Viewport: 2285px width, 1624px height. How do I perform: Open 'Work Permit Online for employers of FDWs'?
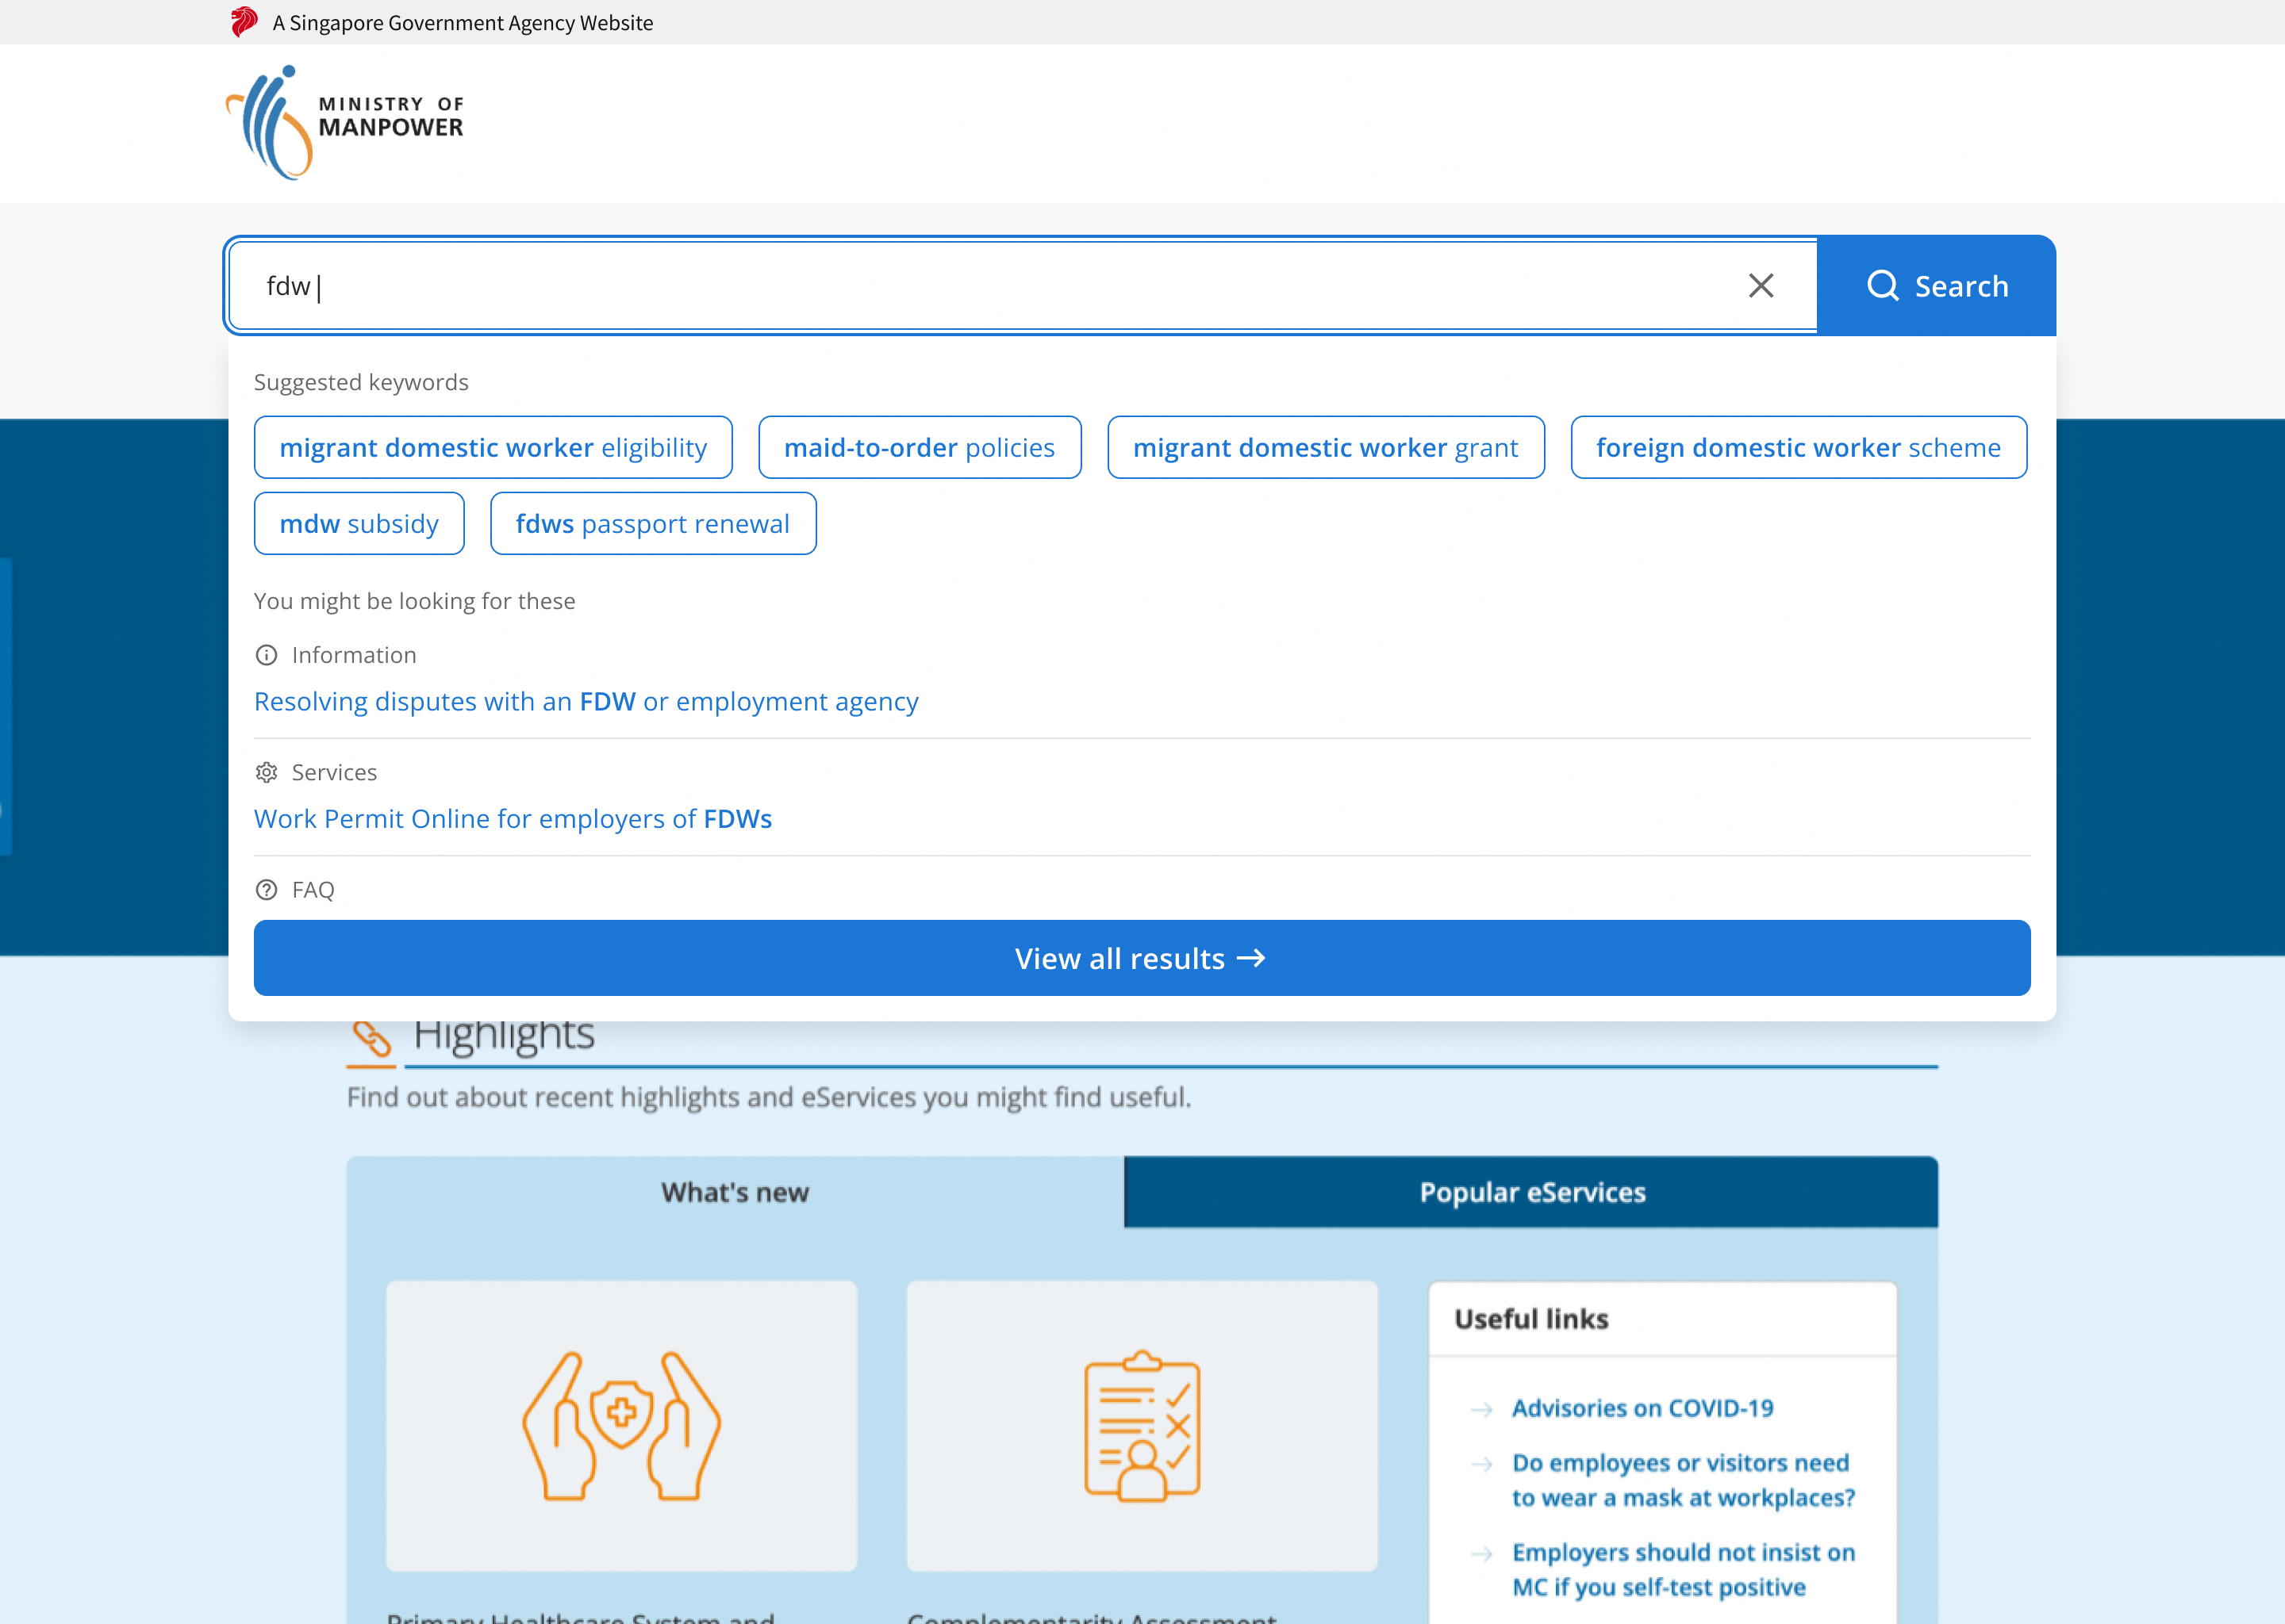tap(513, 818)
